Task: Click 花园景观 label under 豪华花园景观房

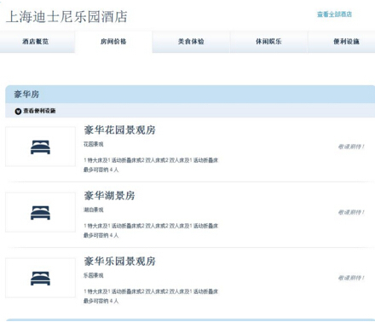Action: pos(94,144)
